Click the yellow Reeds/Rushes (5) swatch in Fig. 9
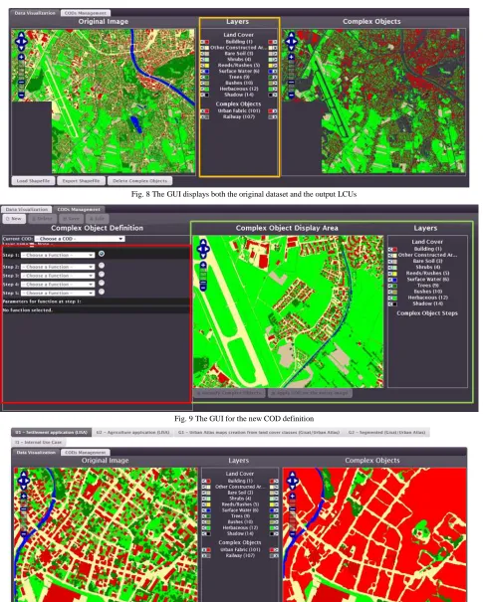The image size is (483, 602). pyautogui.click(x=394, y=274)
